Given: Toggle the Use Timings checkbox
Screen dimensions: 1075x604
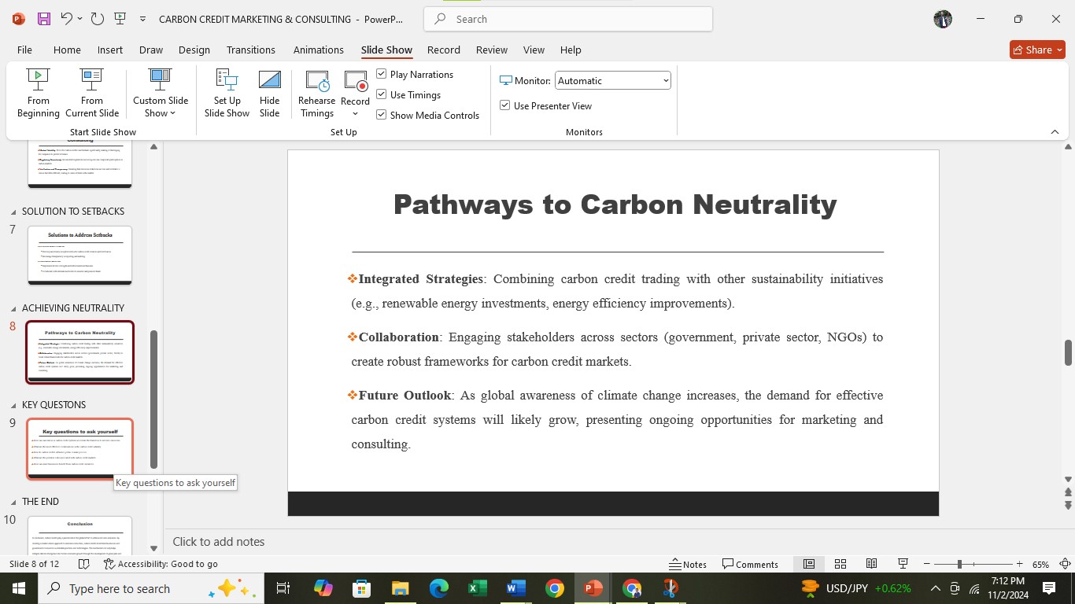Looking at the screenshot, I should point(382,94).
